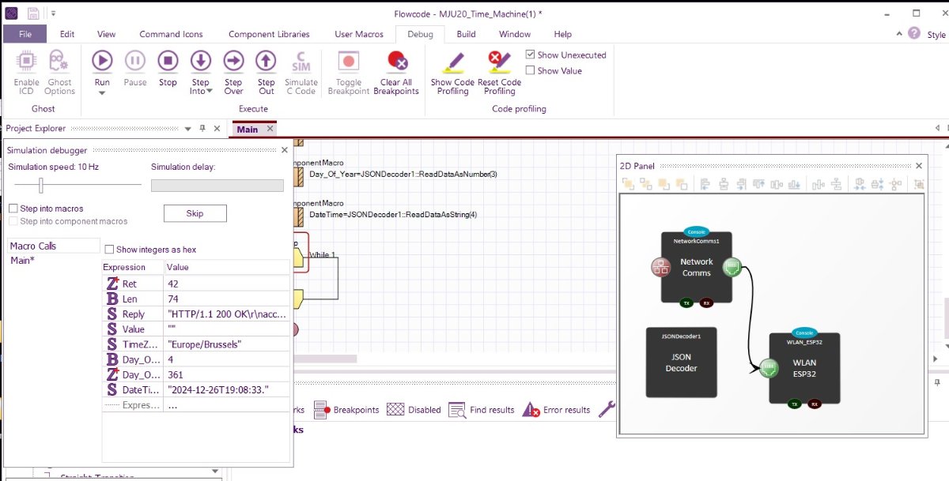Open the Breakpoints output tab

coord(346,410)
